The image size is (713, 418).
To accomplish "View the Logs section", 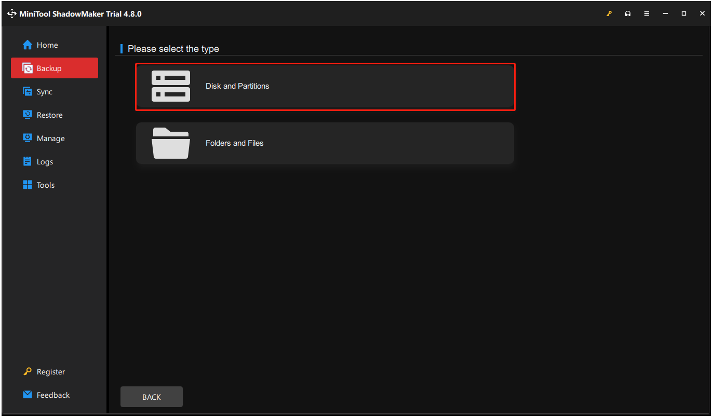I will (45, 161).
